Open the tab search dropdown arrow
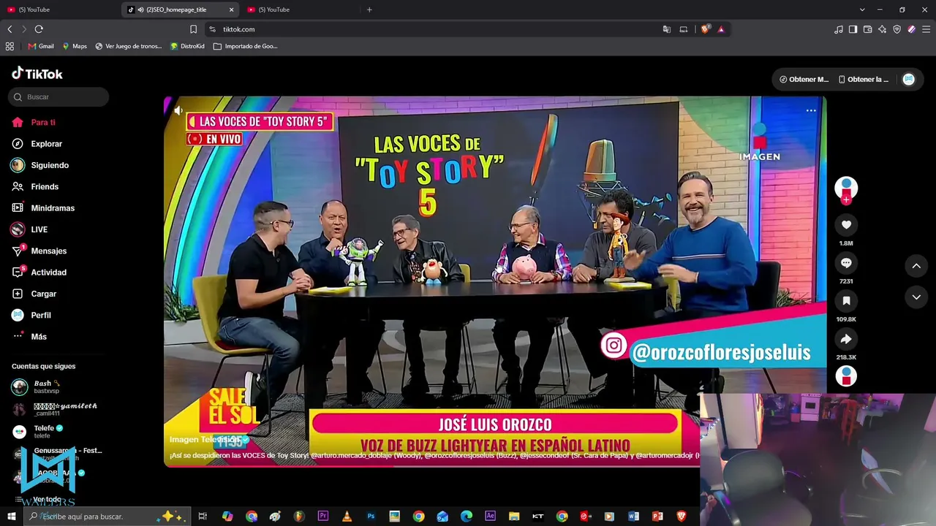Viewport: 936px width, 526px height. coord(862,9)
